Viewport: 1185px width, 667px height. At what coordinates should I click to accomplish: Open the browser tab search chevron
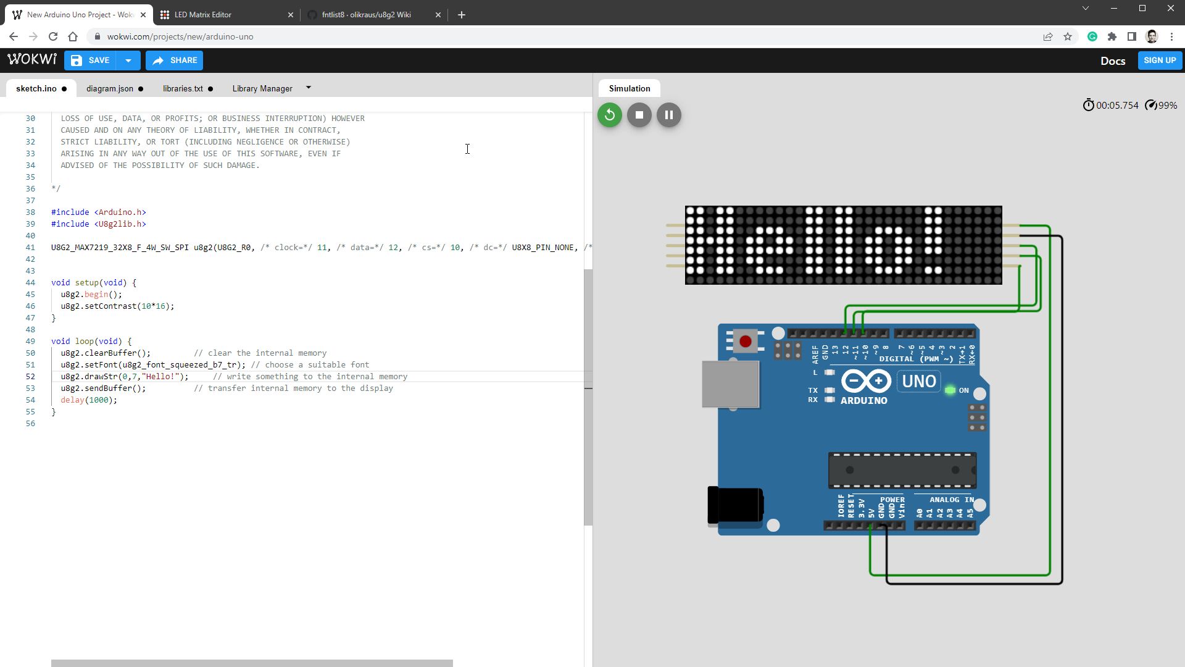coord(1085,8)
